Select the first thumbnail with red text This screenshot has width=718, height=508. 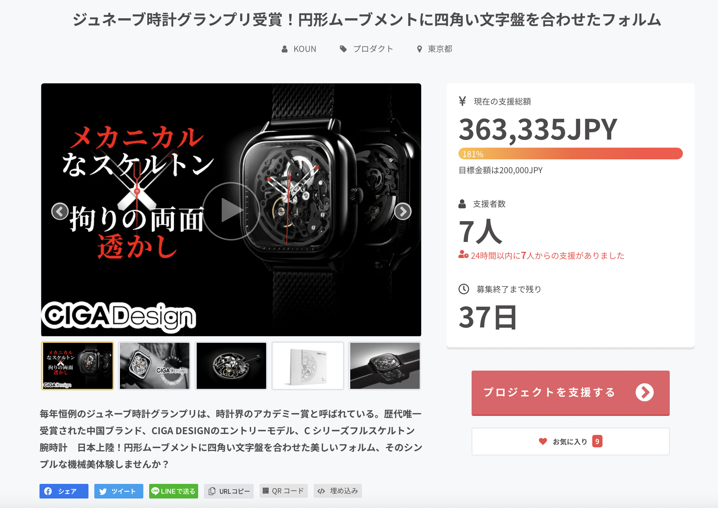pos(78,366)
